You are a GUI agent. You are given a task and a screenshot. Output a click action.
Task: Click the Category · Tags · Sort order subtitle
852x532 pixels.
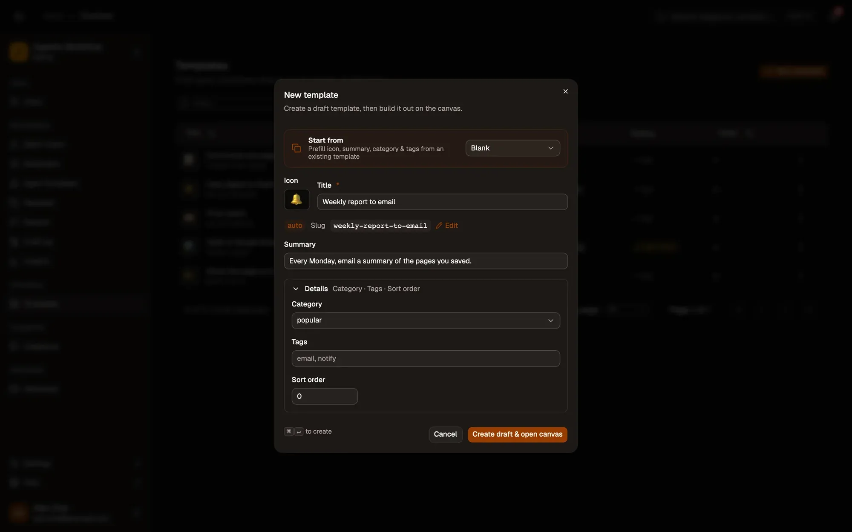376,289
